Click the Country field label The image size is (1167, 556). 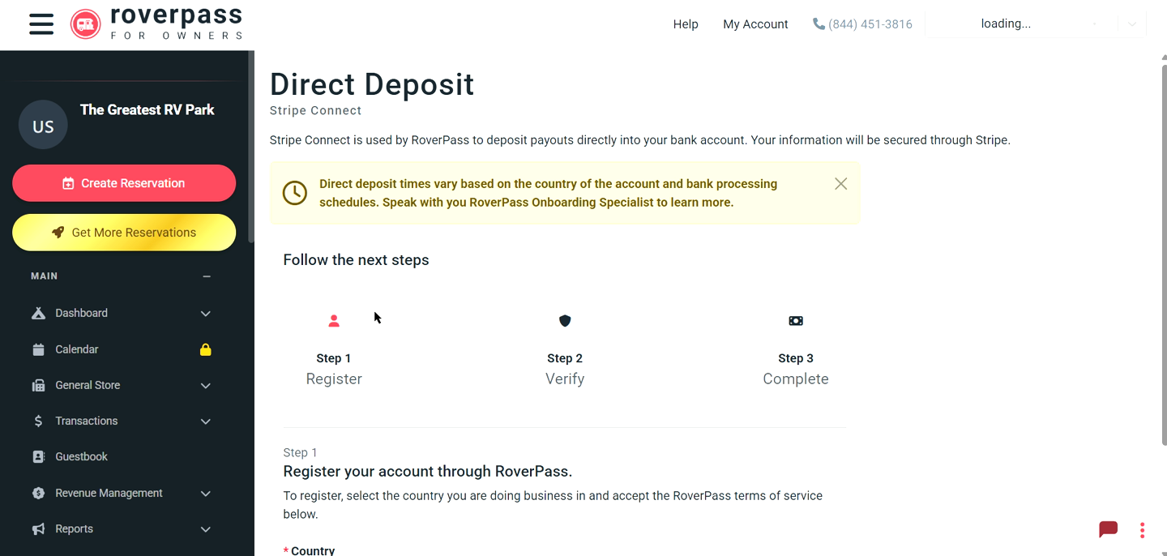point(313,550)
